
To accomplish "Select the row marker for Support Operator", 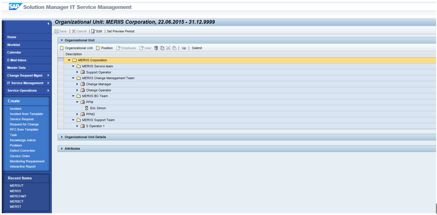I will 60,72.
